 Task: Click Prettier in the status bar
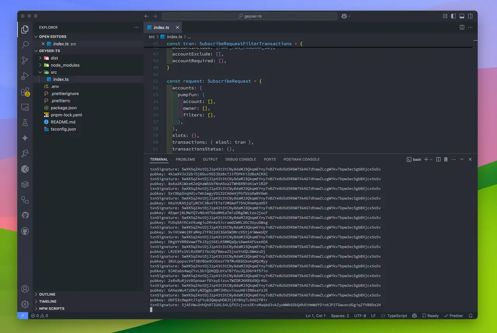click(454, 316)
